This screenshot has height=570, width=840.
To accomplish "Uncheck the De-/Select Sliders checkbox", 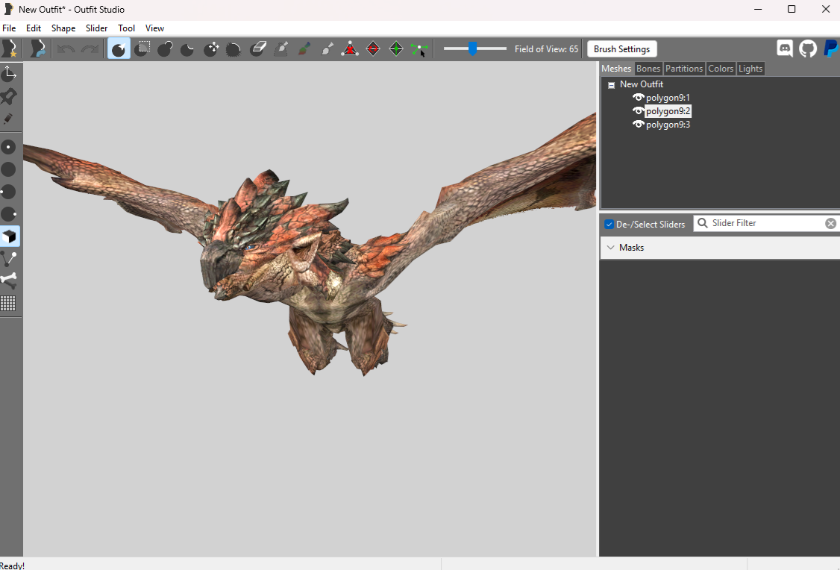I will coord(609,224).
